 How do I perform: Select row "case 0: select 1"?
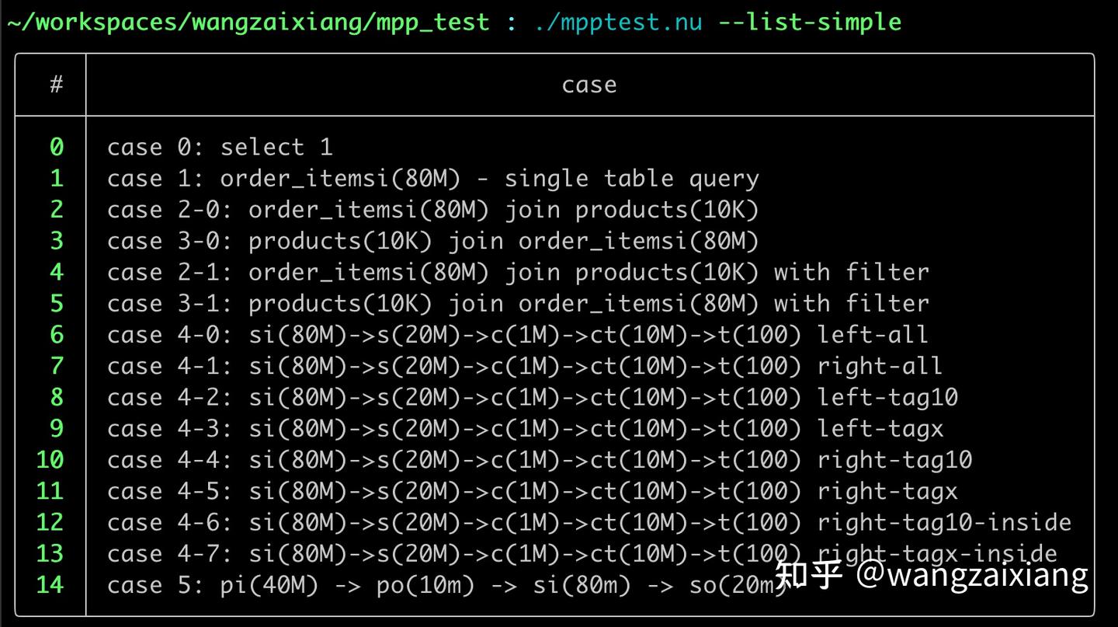(x=220, y=147)
